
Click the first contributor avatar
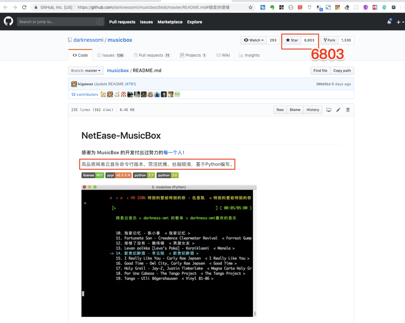click(x=103, y=94)
